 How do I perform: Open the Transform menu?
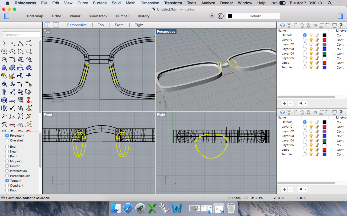pyautogui.click(x=173, y=3)
